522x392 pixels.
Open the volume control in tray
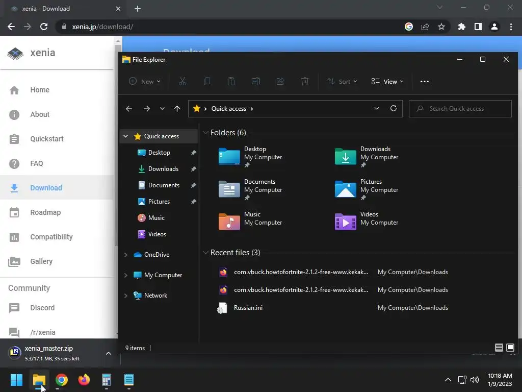click(x=475, y=380)
